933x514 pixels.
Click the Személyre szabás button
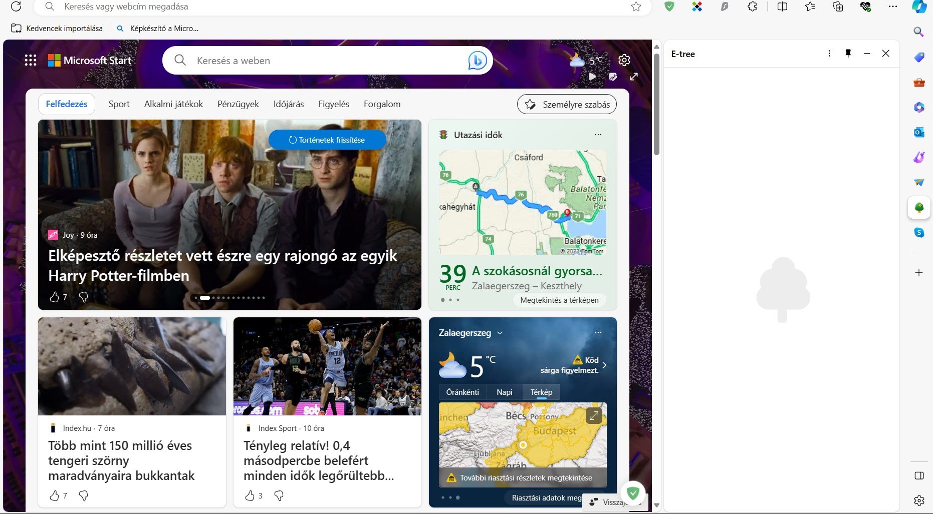(x=567, y=104)
